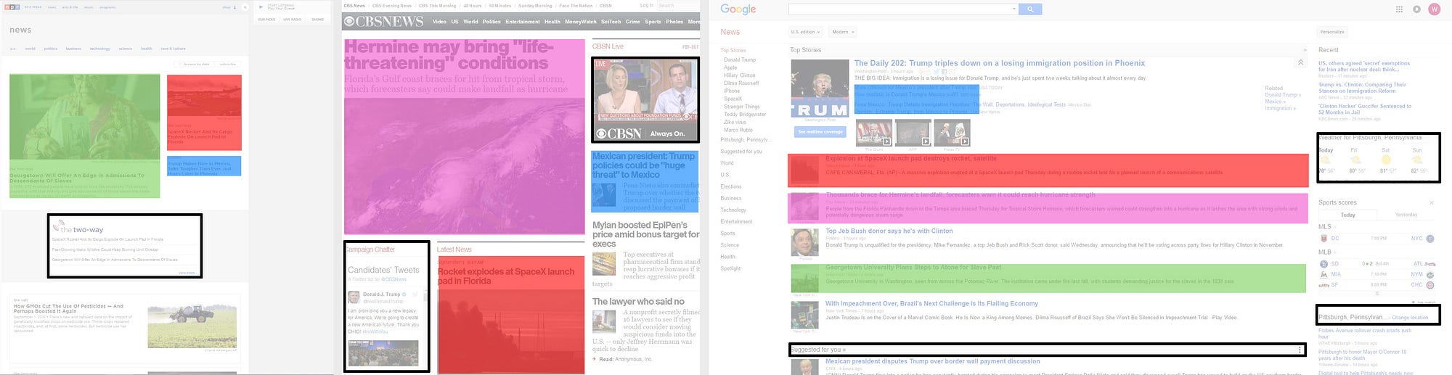Select Donald Trump in Google News sidebar

tap(739, 59)
